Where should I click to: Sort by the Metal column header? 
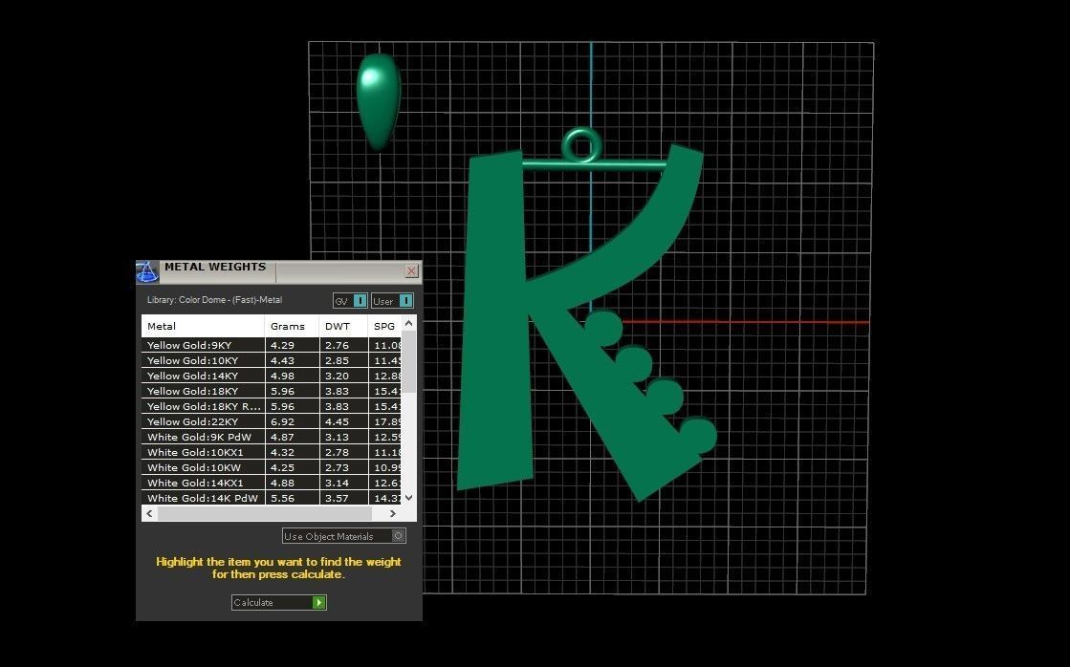tap(203, 326)
